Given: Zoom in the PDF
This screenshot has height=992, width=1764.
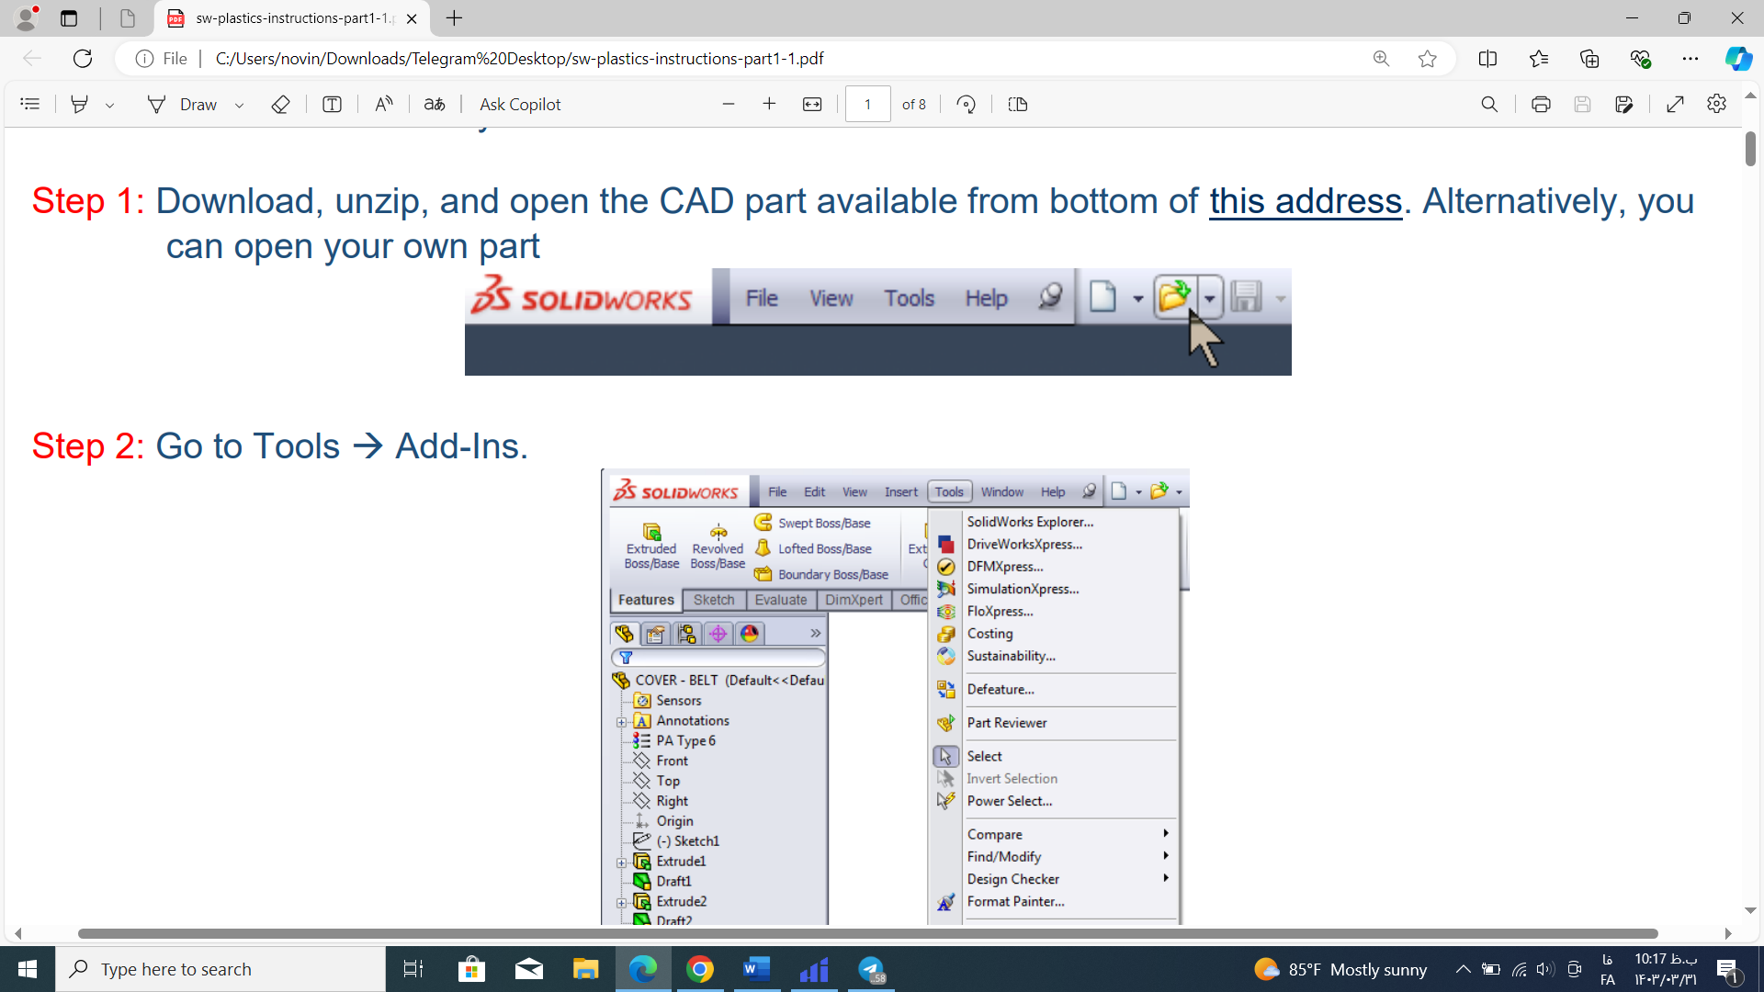Looking at the screenshot, I should 769,105.
